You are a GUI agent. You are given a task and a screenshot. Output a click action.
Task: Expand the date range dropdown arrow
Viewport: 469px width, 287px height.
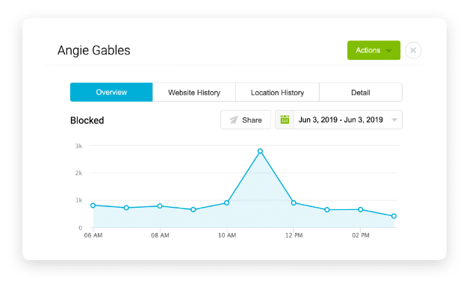[394, 120]
